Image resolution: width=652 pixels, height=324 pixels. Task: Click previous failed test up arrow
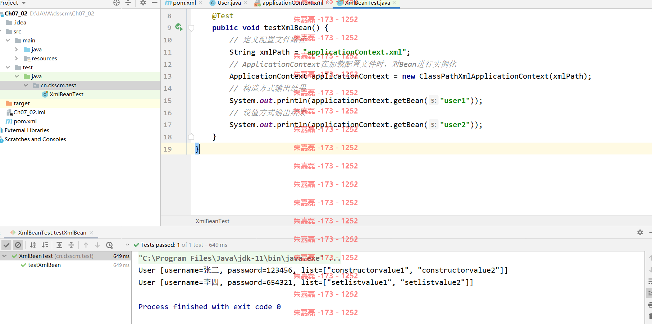tap(86, 245)
